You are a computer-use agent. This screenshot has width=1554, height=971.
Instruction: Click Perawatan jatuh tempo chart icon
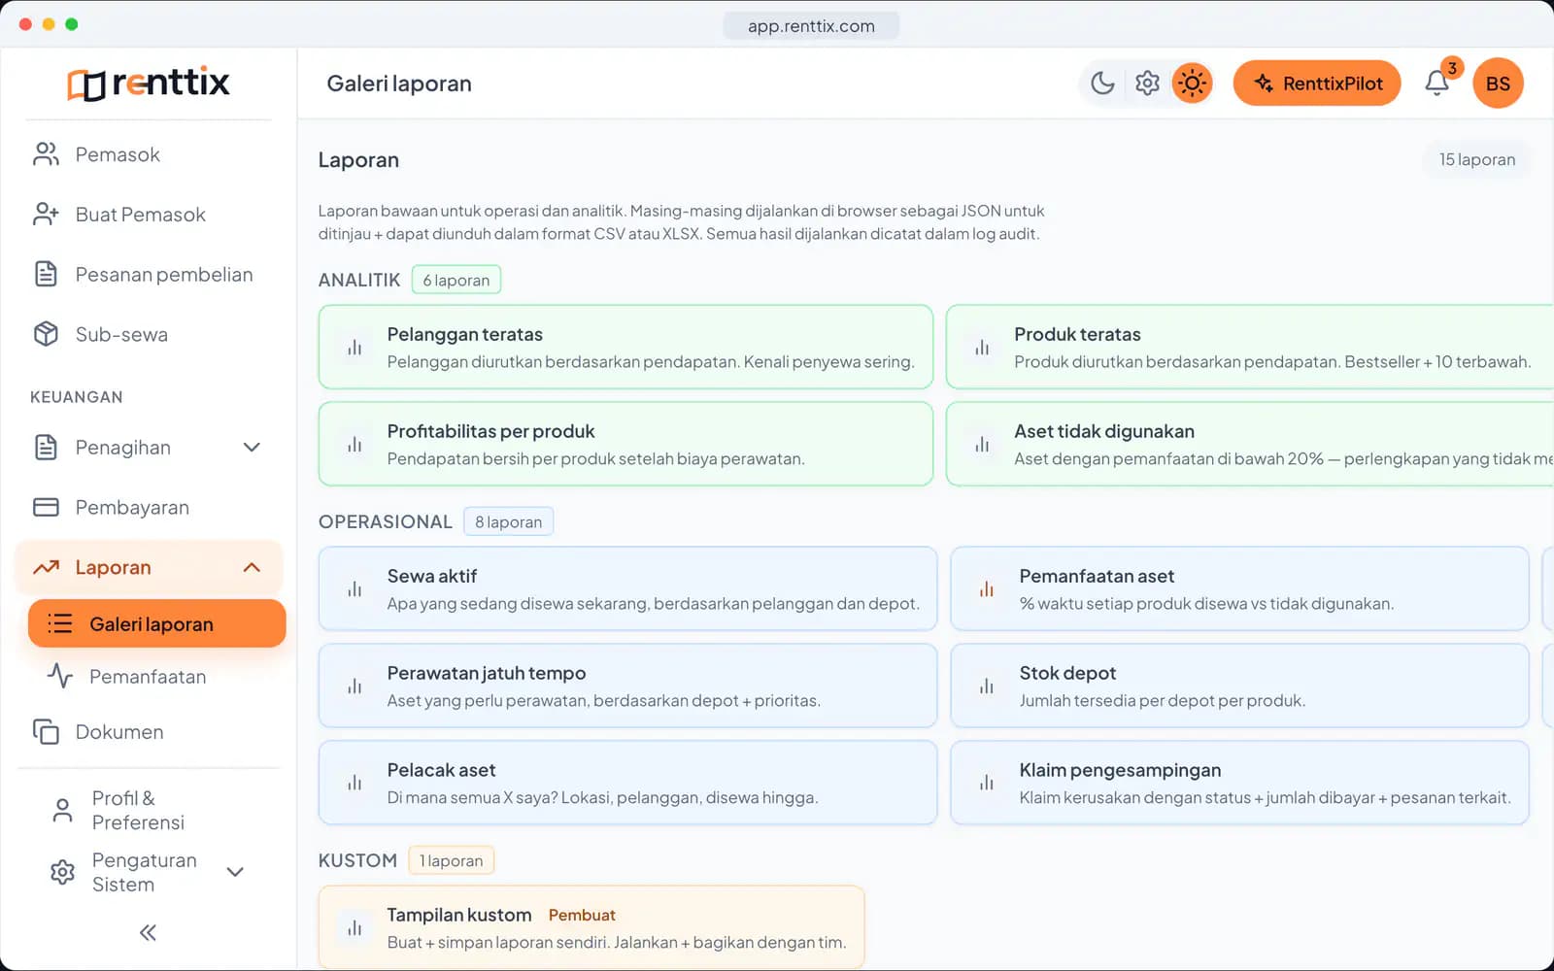(x=355, y=686)
